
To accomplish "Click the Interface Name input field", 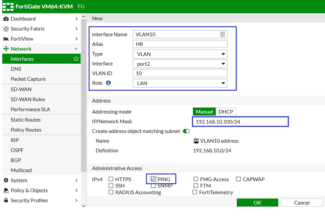I will coord(180,34).
